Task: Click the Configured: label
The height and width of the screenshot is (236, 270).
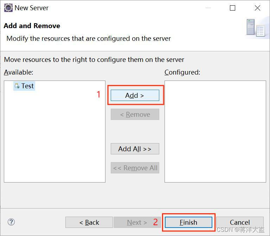Action: coord(182,72)
